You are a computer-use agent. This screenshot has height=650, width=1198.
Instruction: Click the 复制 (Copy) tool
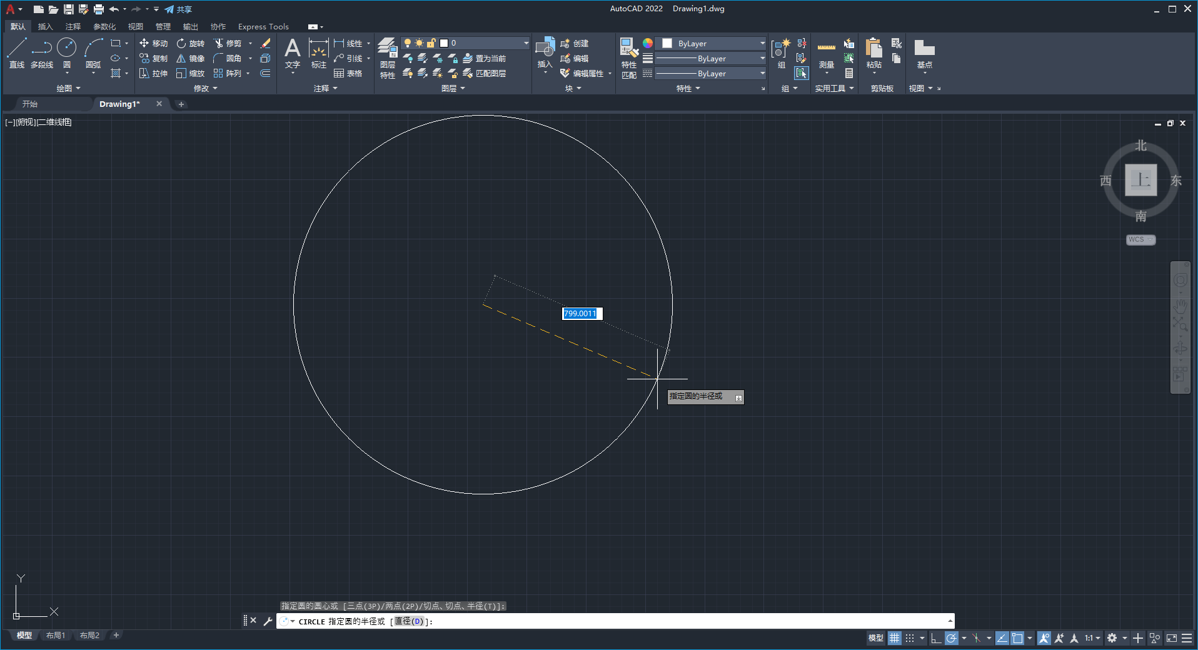coord(154,58)
